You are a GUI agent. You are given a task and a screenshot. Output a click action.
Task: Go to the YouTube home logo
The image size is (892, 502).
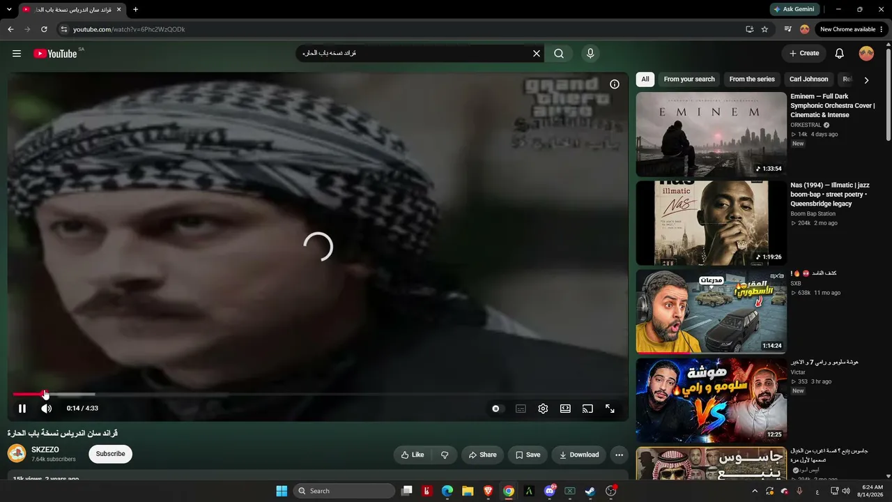point(55,54)
